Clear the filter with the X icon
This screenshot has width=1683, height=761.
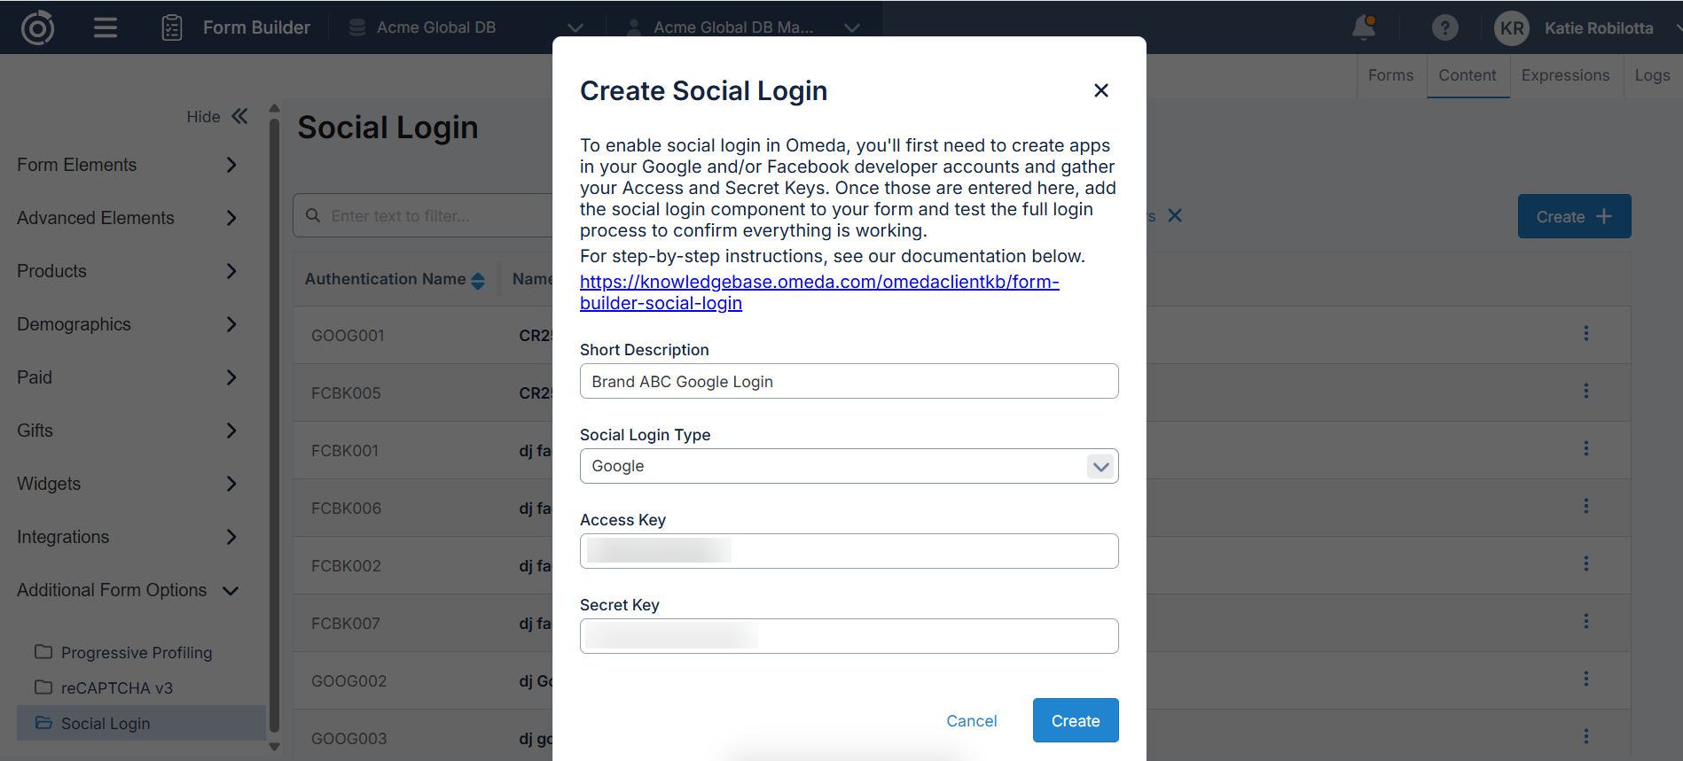pos(1175,215)
